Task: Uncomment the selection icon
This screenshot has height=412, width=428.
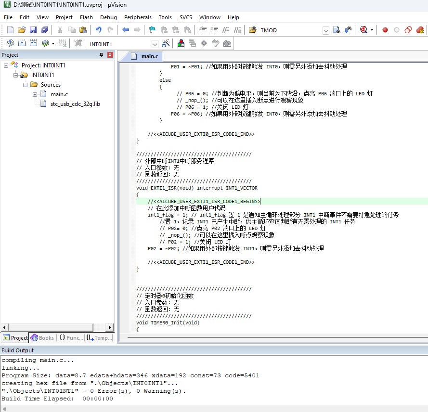Action: tap(237, 30)
